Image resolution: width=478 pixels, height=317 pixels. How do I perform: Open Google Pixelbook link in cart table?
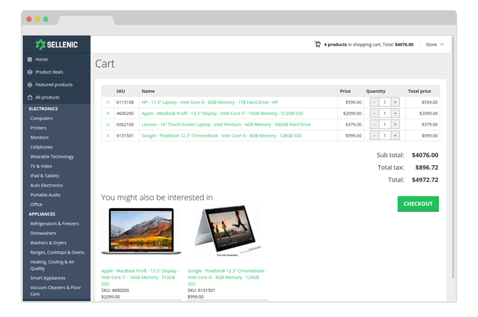(x=222, y=135)
